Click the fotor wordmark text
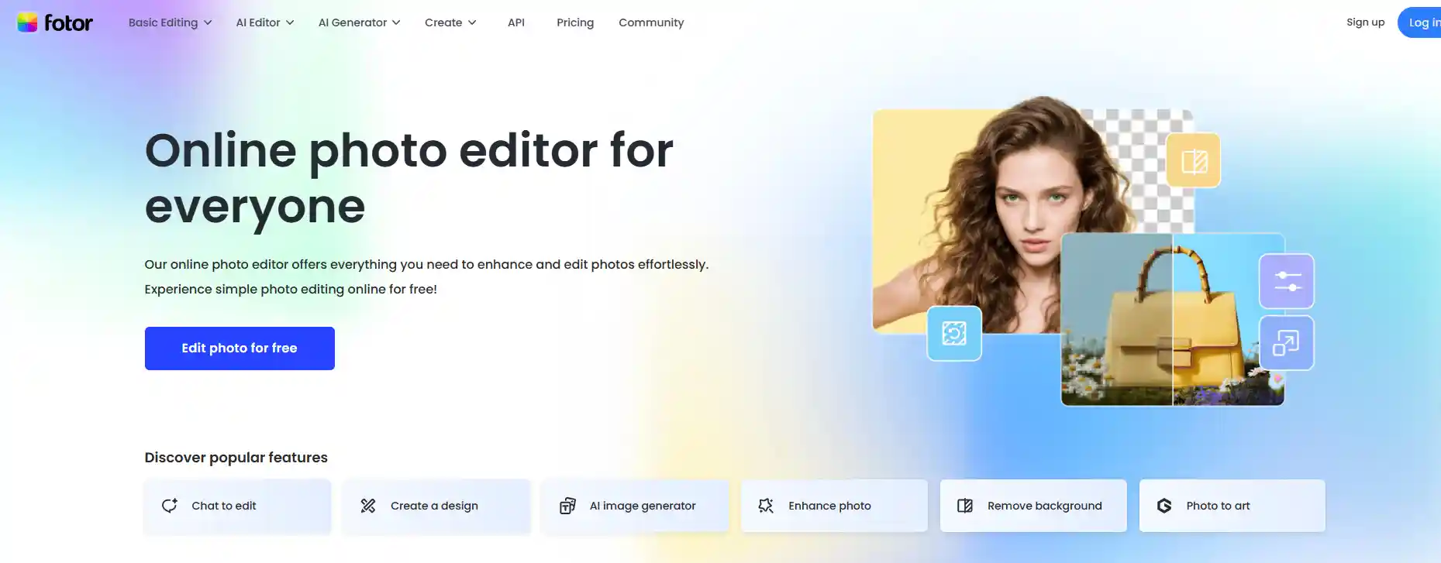This screenshot has height=563, width=1441. 68,22
